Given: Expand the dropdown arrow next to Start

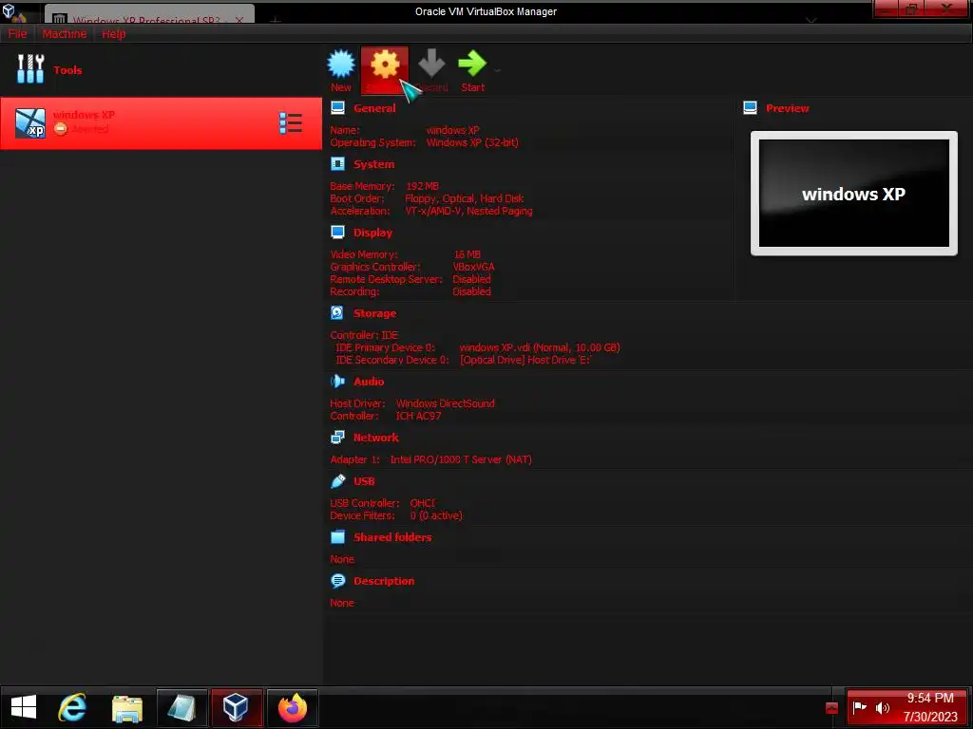Looking at the screenshot, I should (x=497, y=70).
